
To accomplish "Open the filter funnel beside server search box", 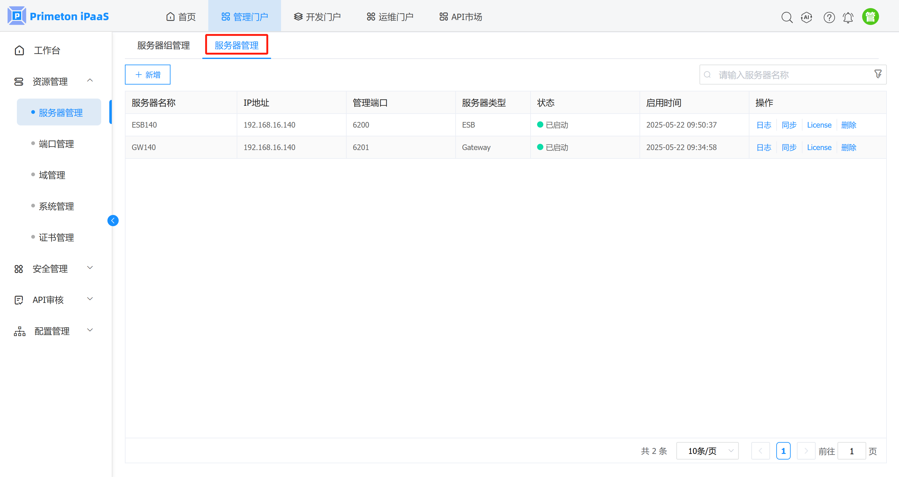I will point(878,74).
